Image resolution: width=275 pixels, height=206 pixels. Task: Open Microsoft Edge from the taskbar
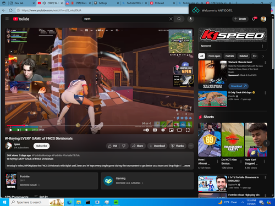(69, 202)
